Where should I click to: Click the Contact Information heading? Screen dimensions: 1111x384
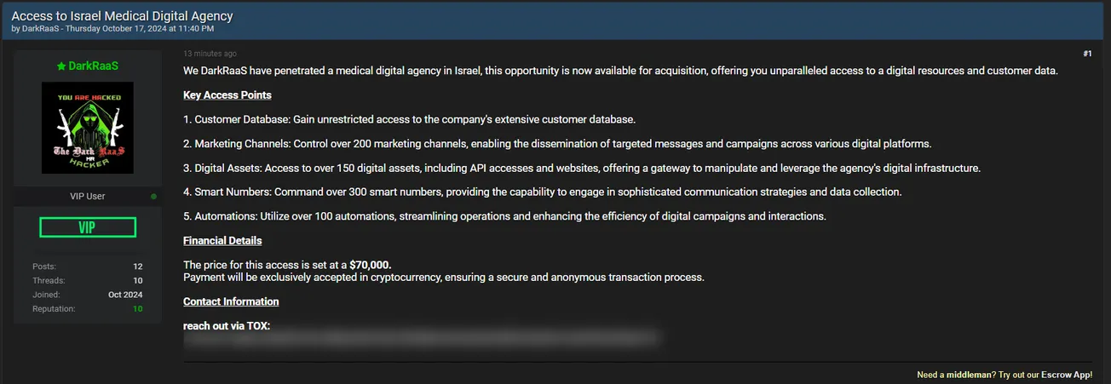[x=231, y=301]
